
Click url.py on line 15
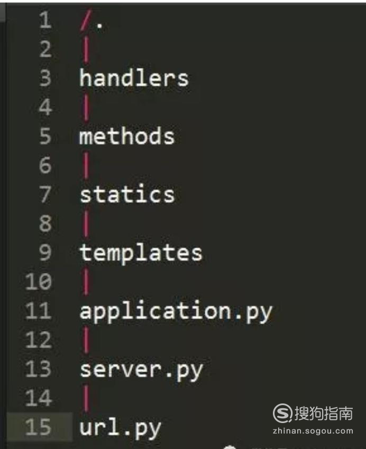pyautogui.click(x=120, y=428)
